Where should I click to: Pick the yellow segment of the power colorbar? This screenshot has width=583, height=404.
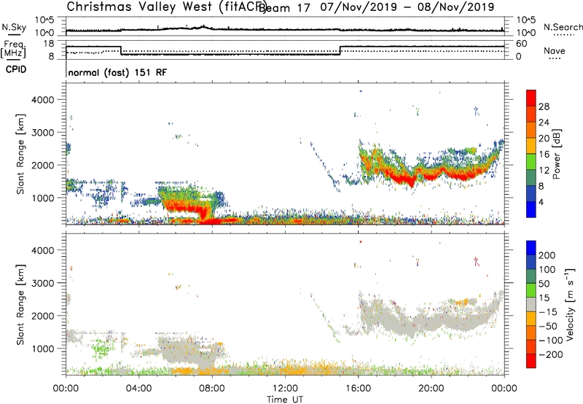[531, 146]
